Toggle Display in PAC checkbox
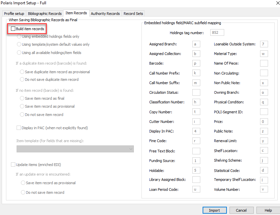The width and height of the screenshot is (280, 215). coord(19,128)
